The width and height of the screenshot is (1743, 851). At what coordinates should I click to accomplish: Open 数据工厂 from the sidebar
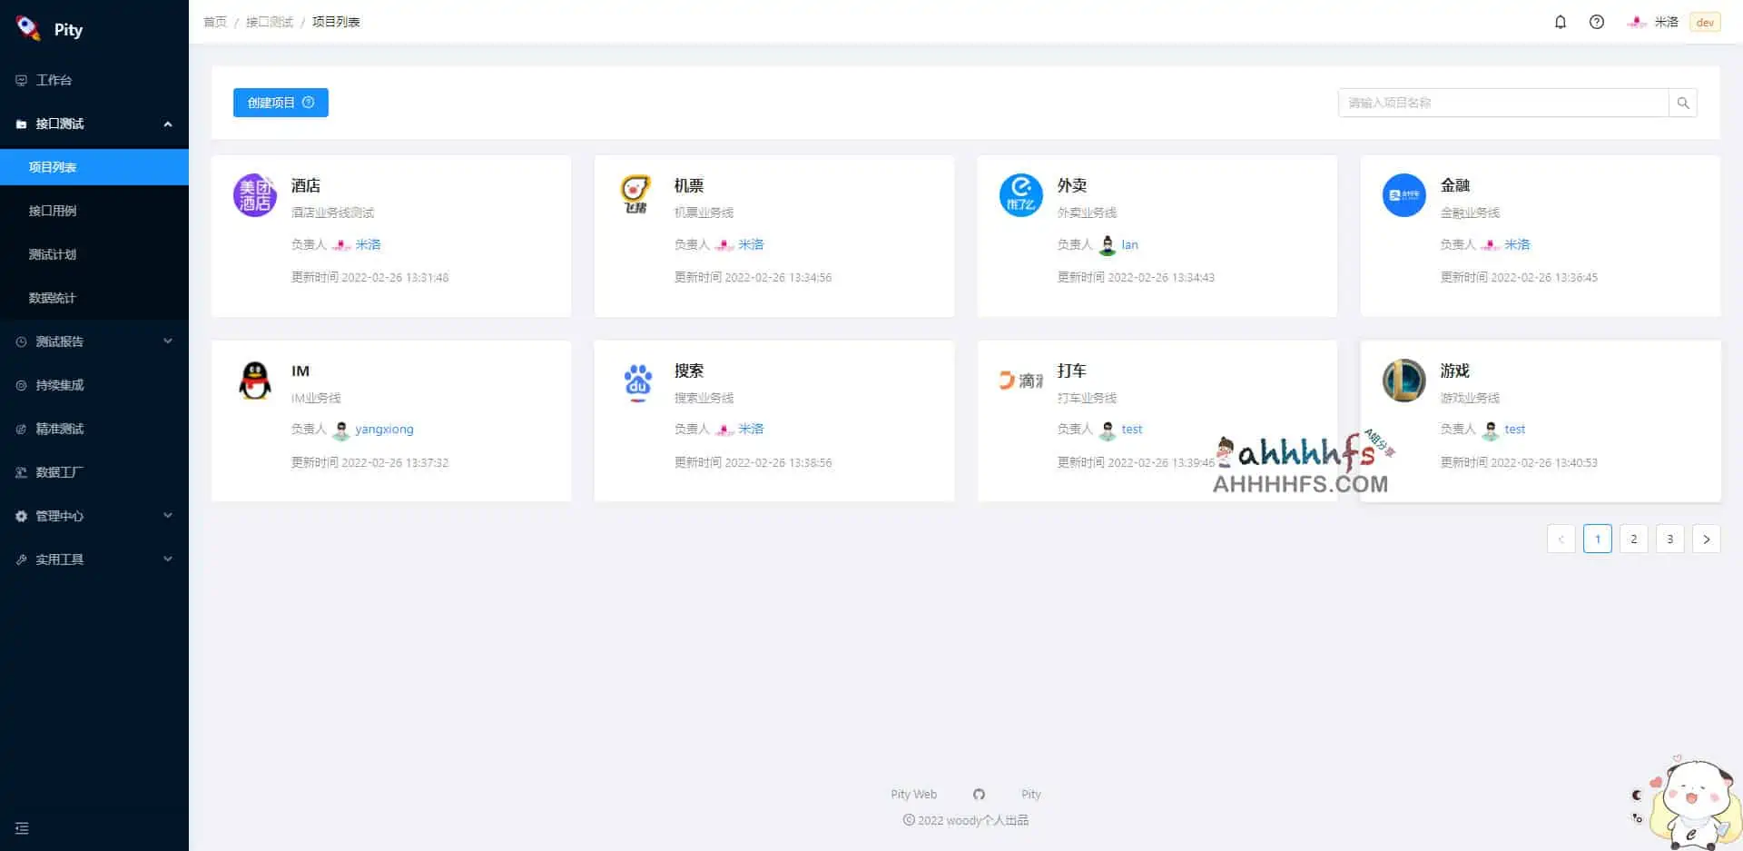pyautogui.click(x=57, y=471)
